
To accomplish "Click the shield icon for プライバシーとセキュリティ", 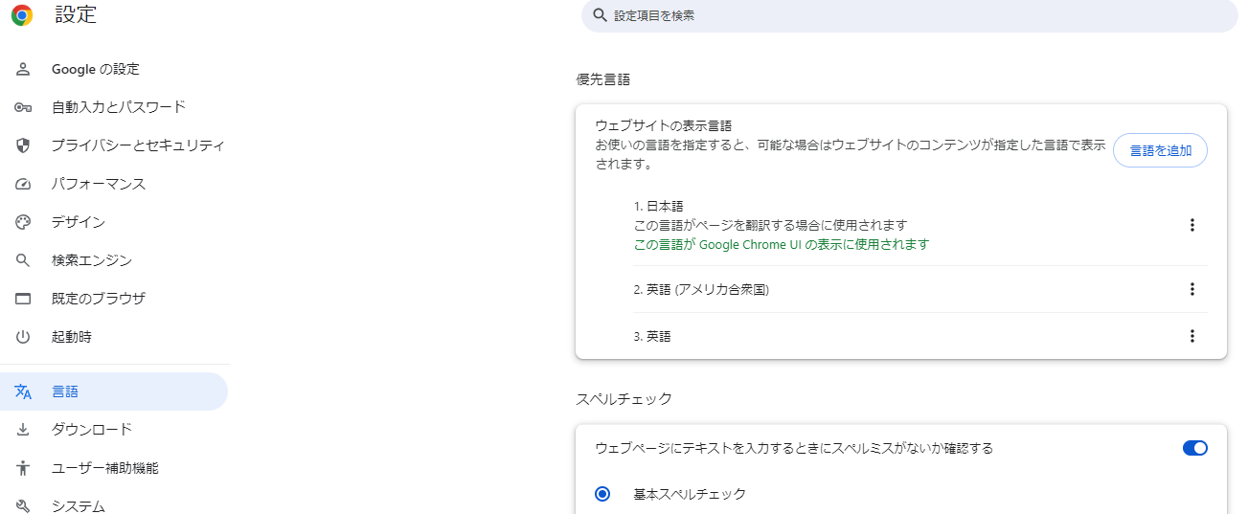I will pos(24,145).
